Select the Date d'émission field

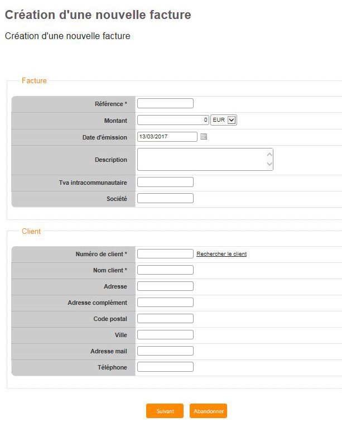pos(167,137)
